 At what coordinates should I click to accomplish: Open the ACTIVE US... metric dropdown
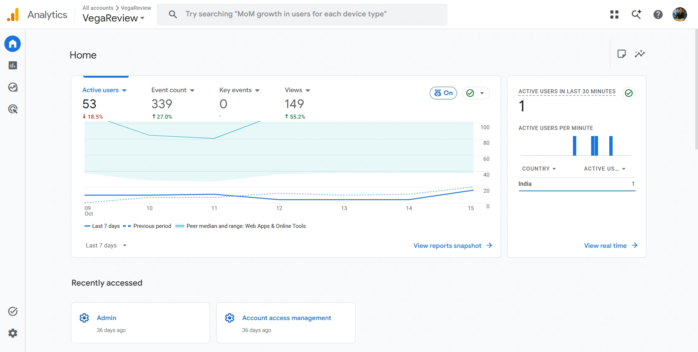[x=605, y=169]
